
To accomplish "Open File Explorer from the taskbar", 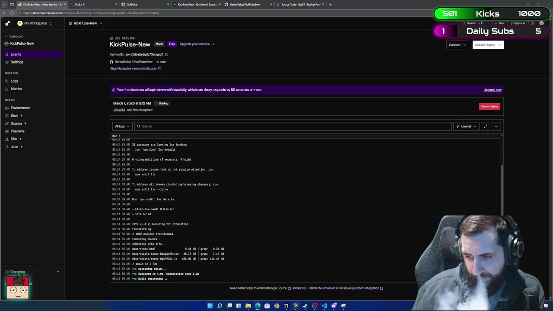I will click(x=248, y=306).
